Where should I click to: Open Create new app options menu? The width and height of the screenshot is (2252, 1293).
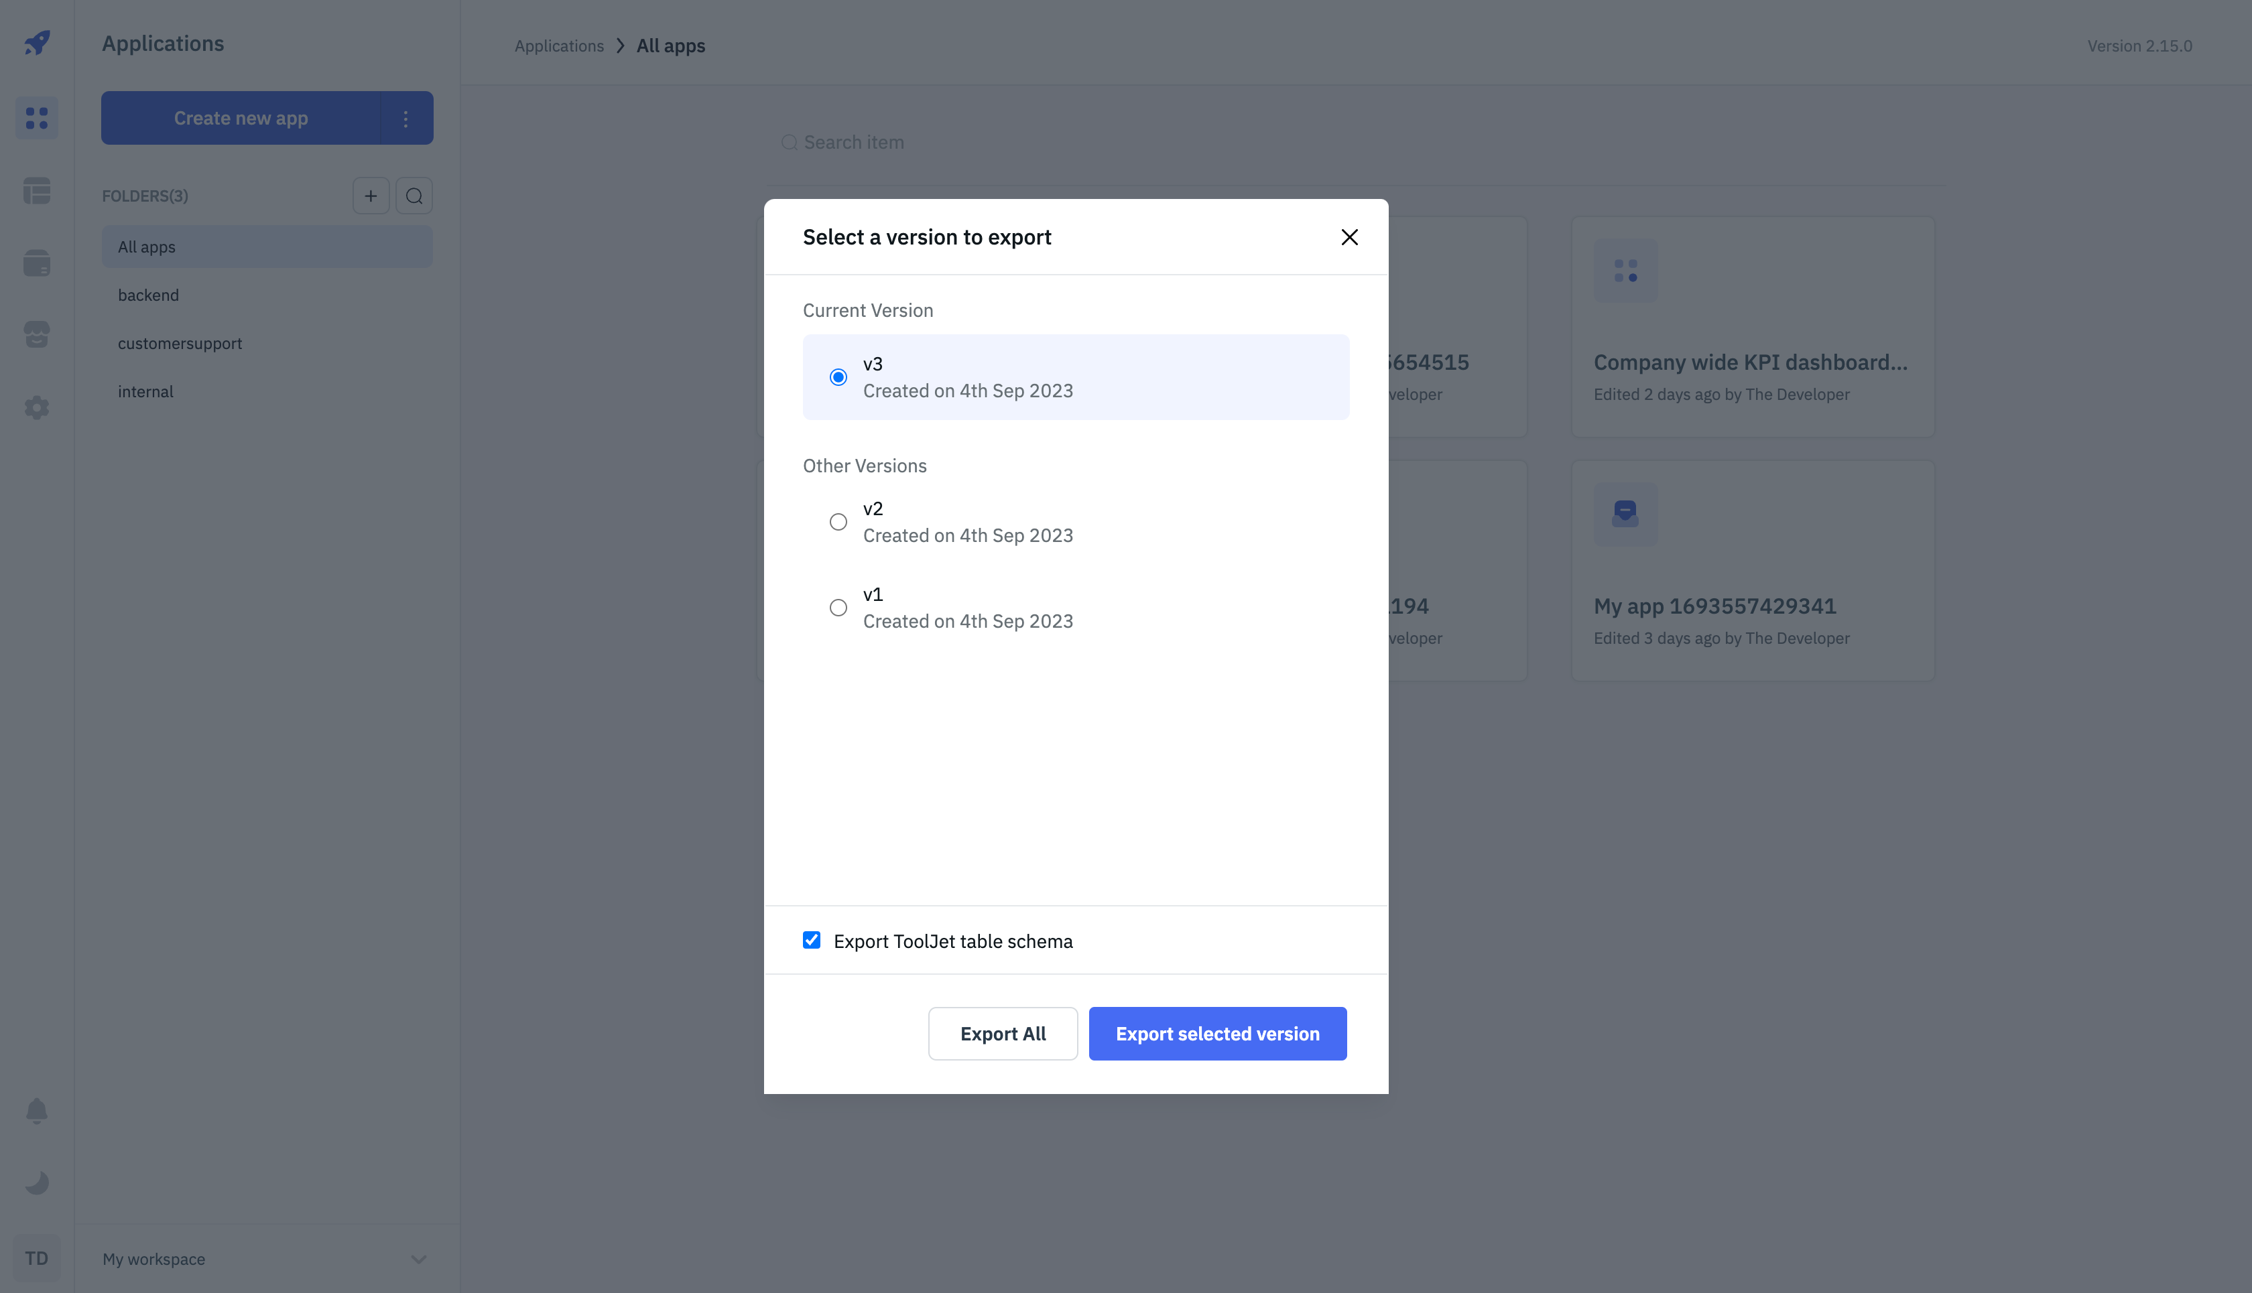click(x=406, y=118)
